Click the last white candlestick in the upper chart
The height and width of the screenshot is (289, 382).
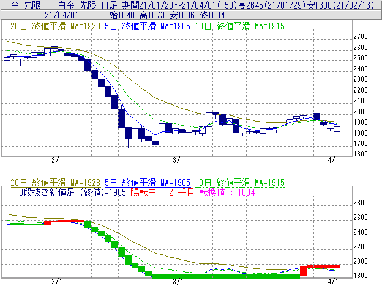tap(337, 129)
